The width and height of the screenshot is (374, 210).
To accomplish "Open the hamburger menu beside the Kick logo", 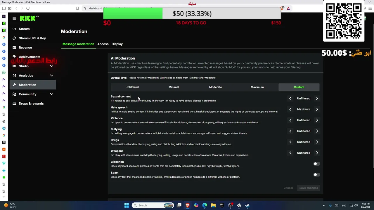I will tap(14, 18).
